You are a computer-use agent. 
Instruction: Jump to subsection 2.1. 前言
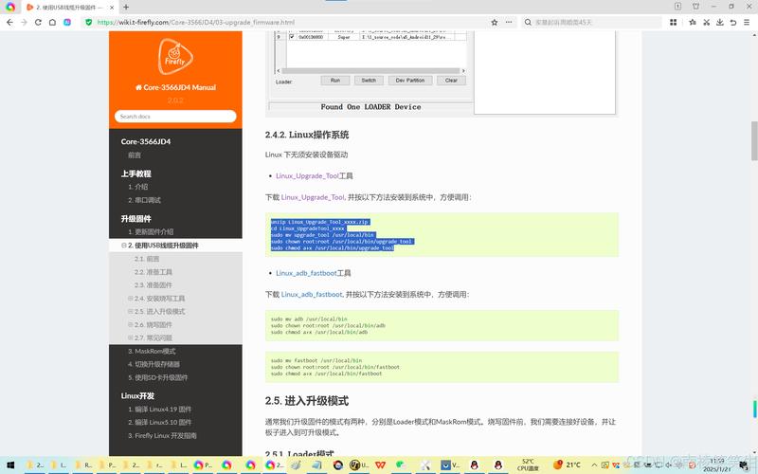147,259
